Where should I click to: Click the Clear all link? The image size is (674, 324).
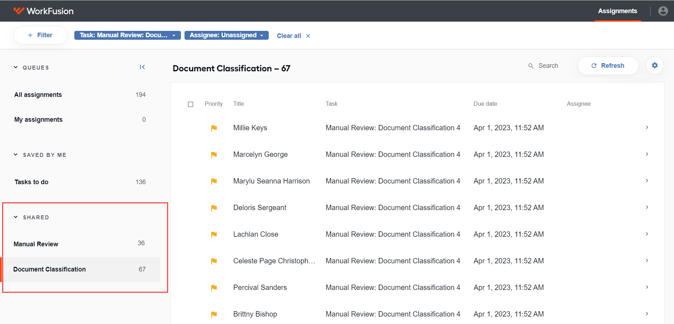coord(289,36)
